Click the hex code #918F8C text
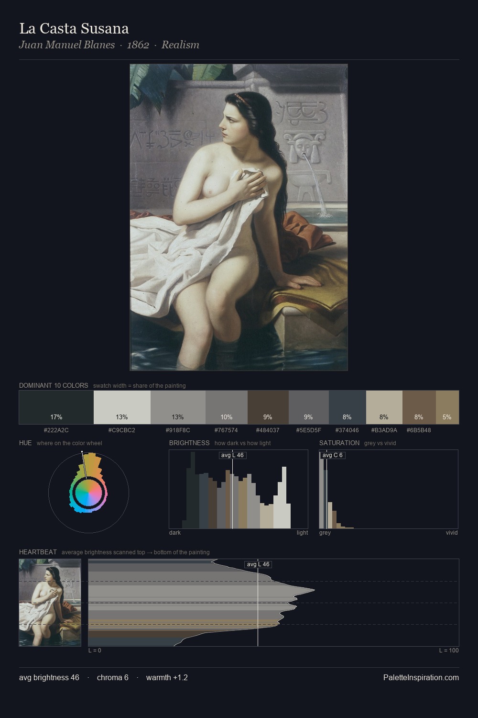 click(178, 430)
